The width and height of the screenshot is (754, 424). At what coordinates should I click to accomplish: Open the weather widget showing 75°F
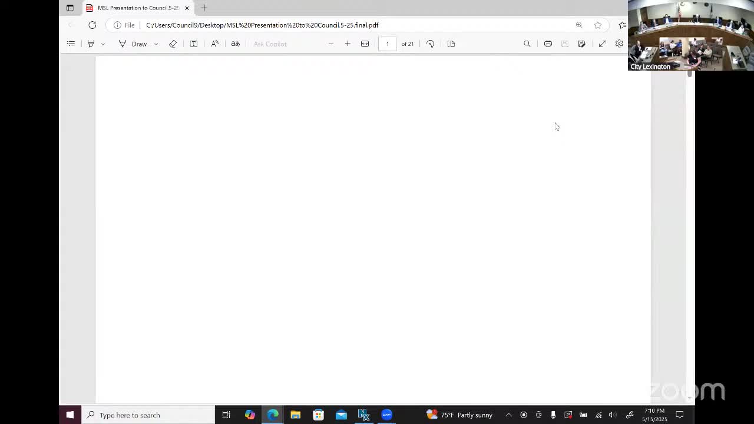pos(459,415)
